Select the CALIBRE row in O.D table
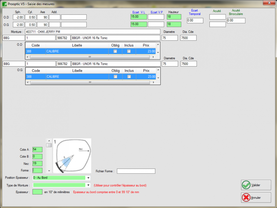Image resolution: width=277 pixels, height=208 pixels. pyautogui.click(x=91, y=51)
